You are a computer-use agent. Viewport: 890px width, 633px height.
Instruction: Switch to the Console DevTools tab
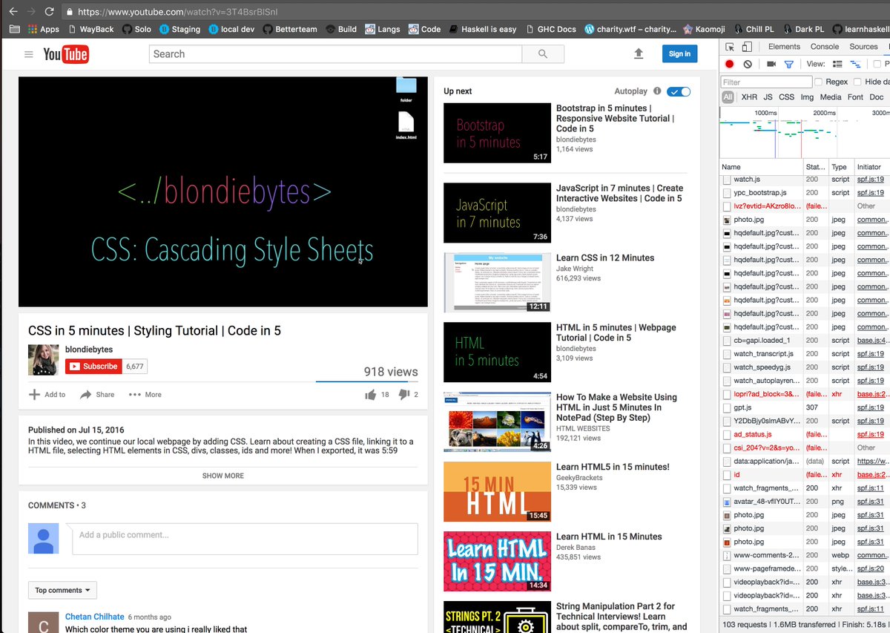tap(825, 47)
